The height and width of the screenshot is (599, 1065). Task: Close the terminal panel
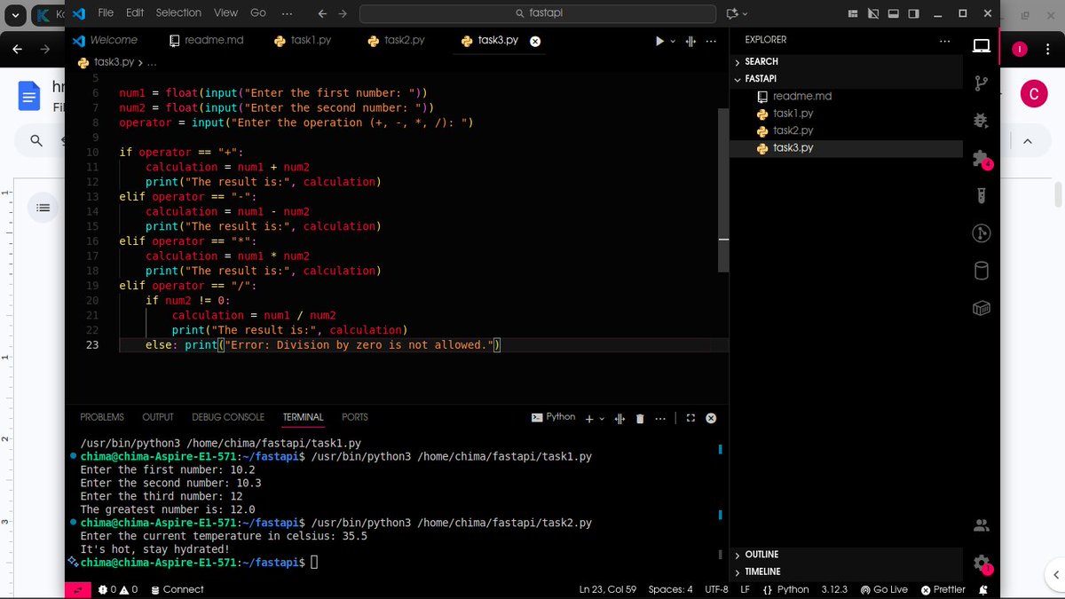tap(710, 418)
